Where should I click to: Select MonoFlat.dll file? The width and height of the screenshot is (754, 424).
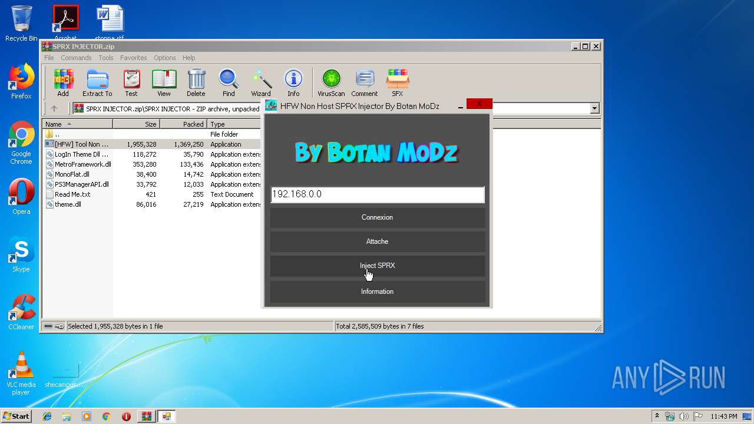[x=152, y=174]
